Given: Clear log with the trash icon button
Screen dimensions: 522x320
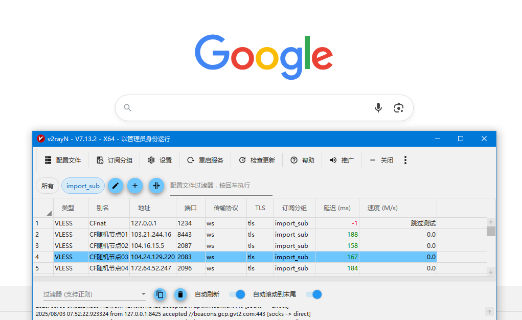Looking at the screenshot, I should 180,294.
